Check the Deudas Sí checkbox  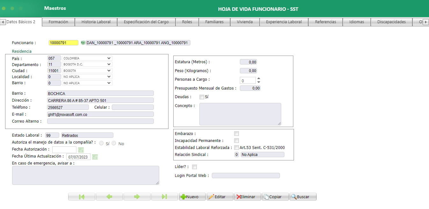tap(202, 97)
